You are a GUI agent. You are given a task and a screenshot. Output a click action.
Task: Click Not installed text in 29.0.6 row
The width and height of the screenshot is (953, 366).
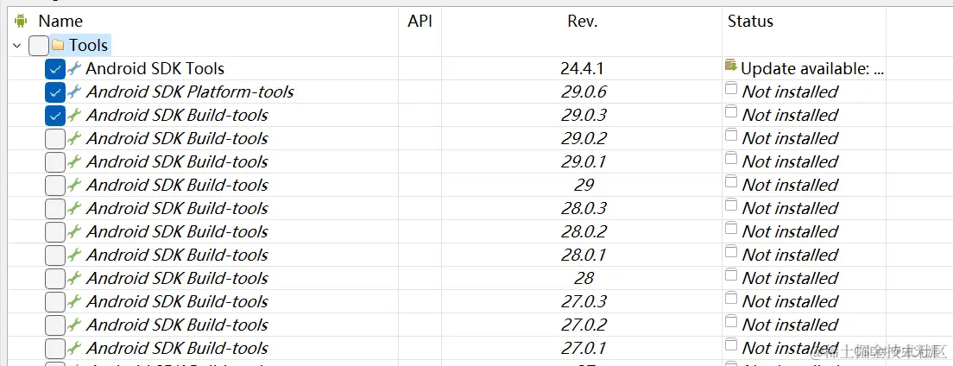[790, 91]
